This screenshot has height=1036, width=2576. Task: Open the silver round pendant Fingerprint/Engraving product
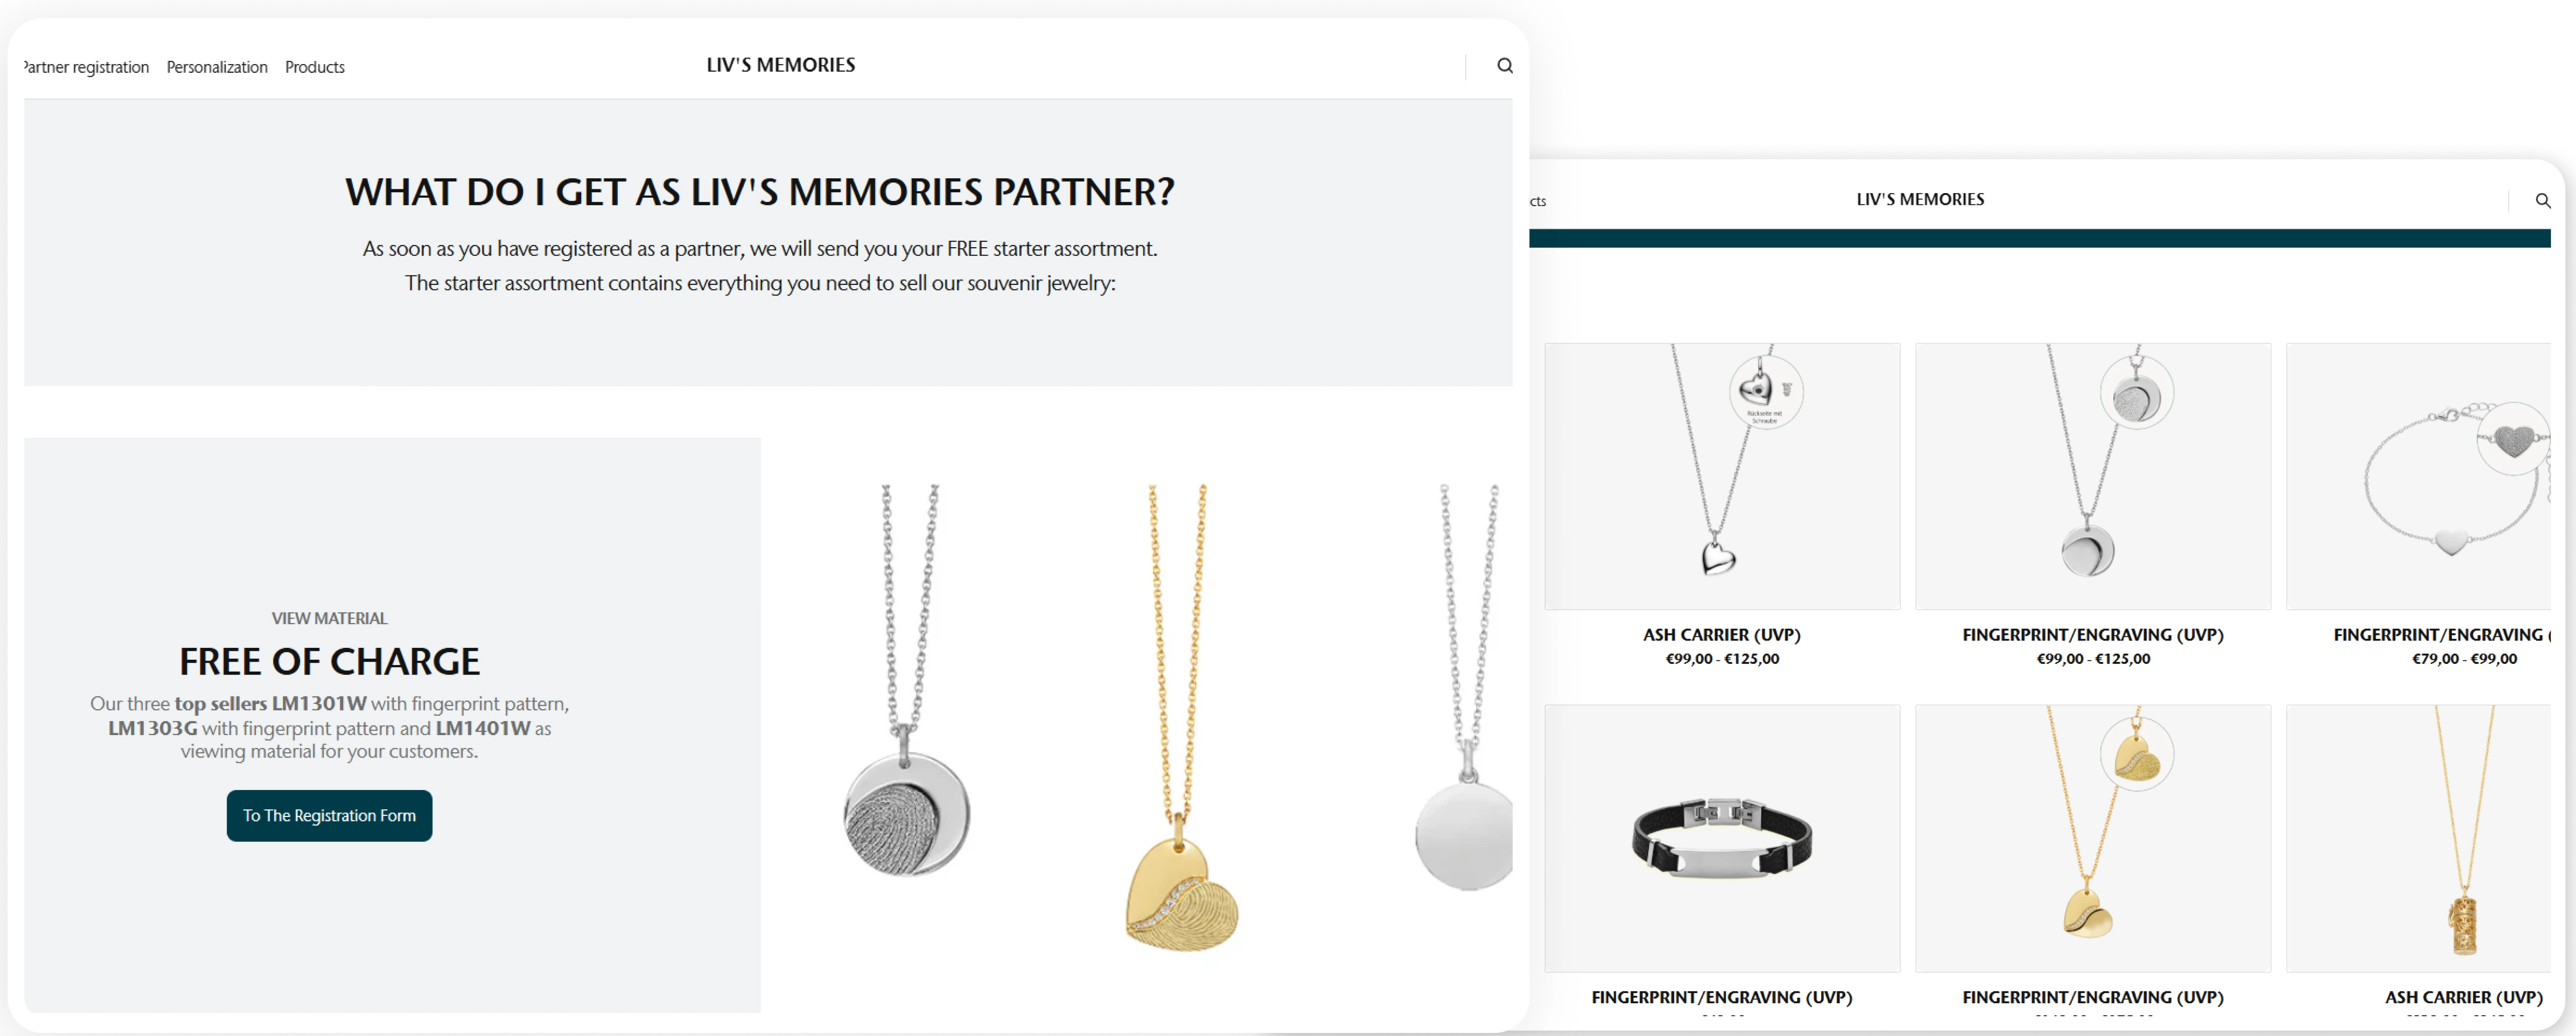[2093, 476]
